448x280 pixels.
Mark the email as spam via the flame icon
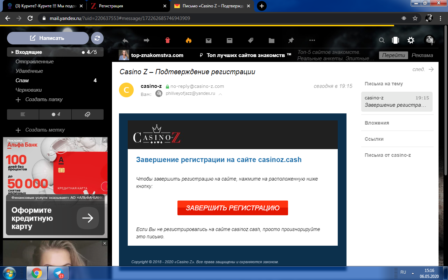coord(188,41)
